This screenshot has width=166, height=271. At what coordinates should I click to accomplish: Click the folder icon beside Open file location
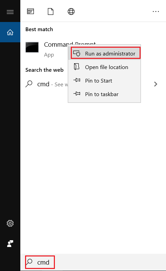[x=77, y=67]
